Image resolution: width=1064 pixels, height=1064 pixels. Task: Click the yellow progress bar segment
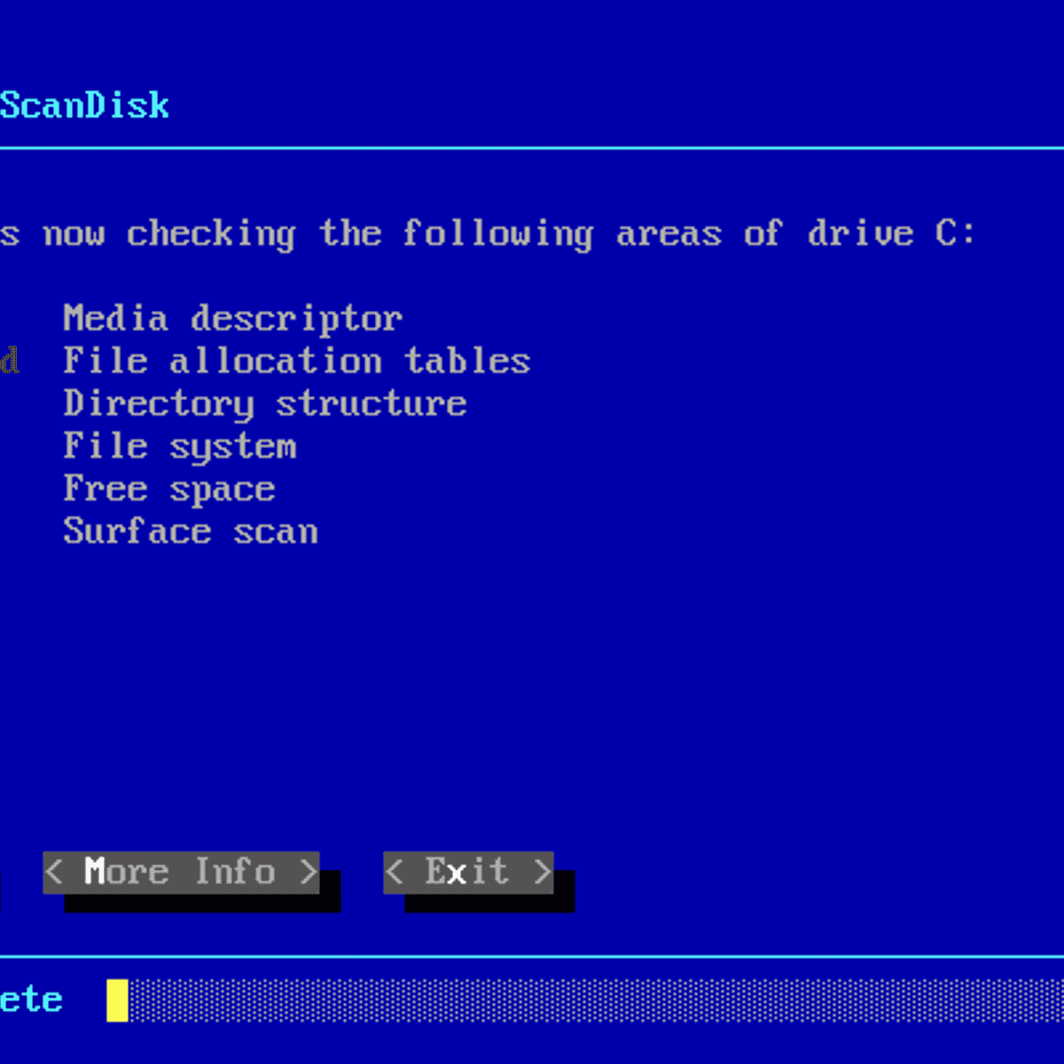116,998
